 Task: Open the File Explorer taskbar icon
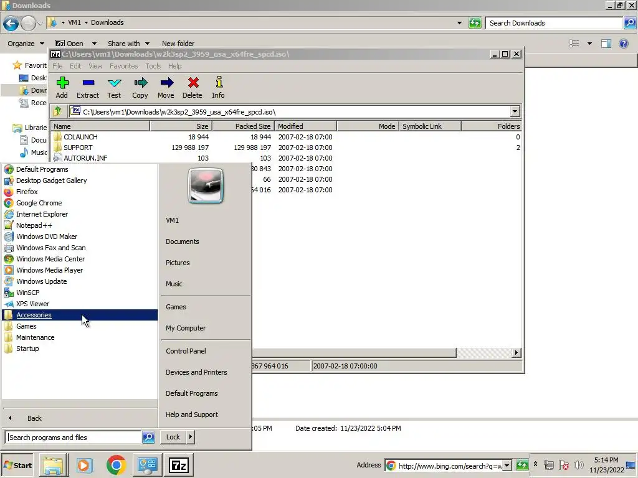pos(54,465)
